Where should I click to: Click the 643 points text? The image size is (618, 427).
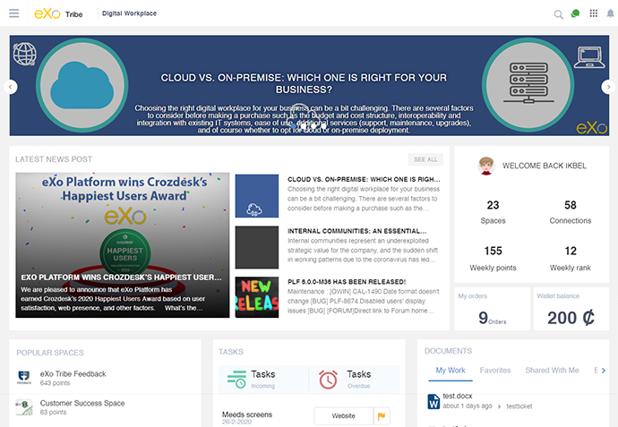(55, 383)
